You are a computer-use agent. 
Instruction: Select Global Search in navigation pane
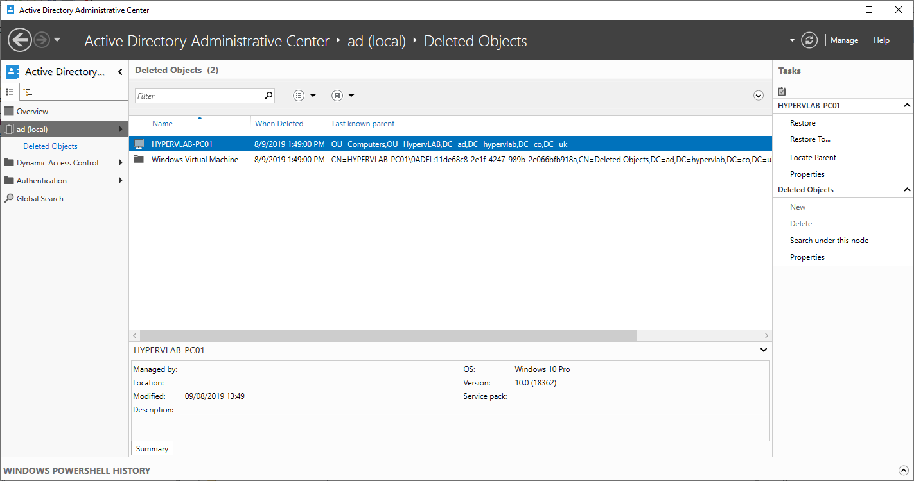40,199
